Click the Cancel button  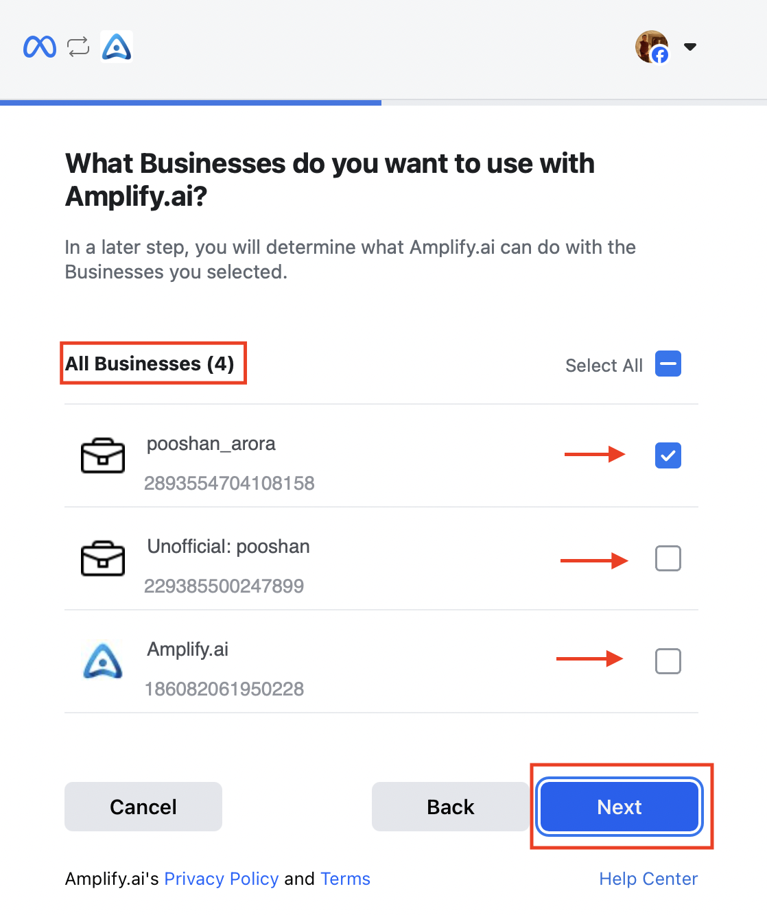tap(143, 807)
